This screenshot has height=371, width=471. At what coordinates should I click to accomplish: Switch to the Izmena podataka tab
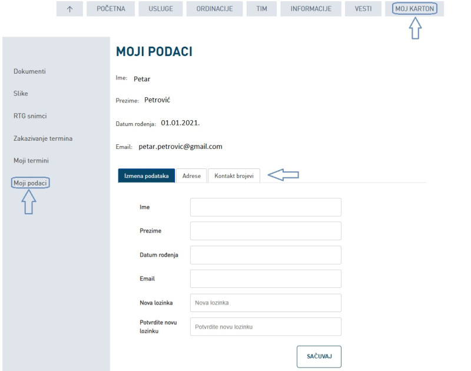coord(147,176)
